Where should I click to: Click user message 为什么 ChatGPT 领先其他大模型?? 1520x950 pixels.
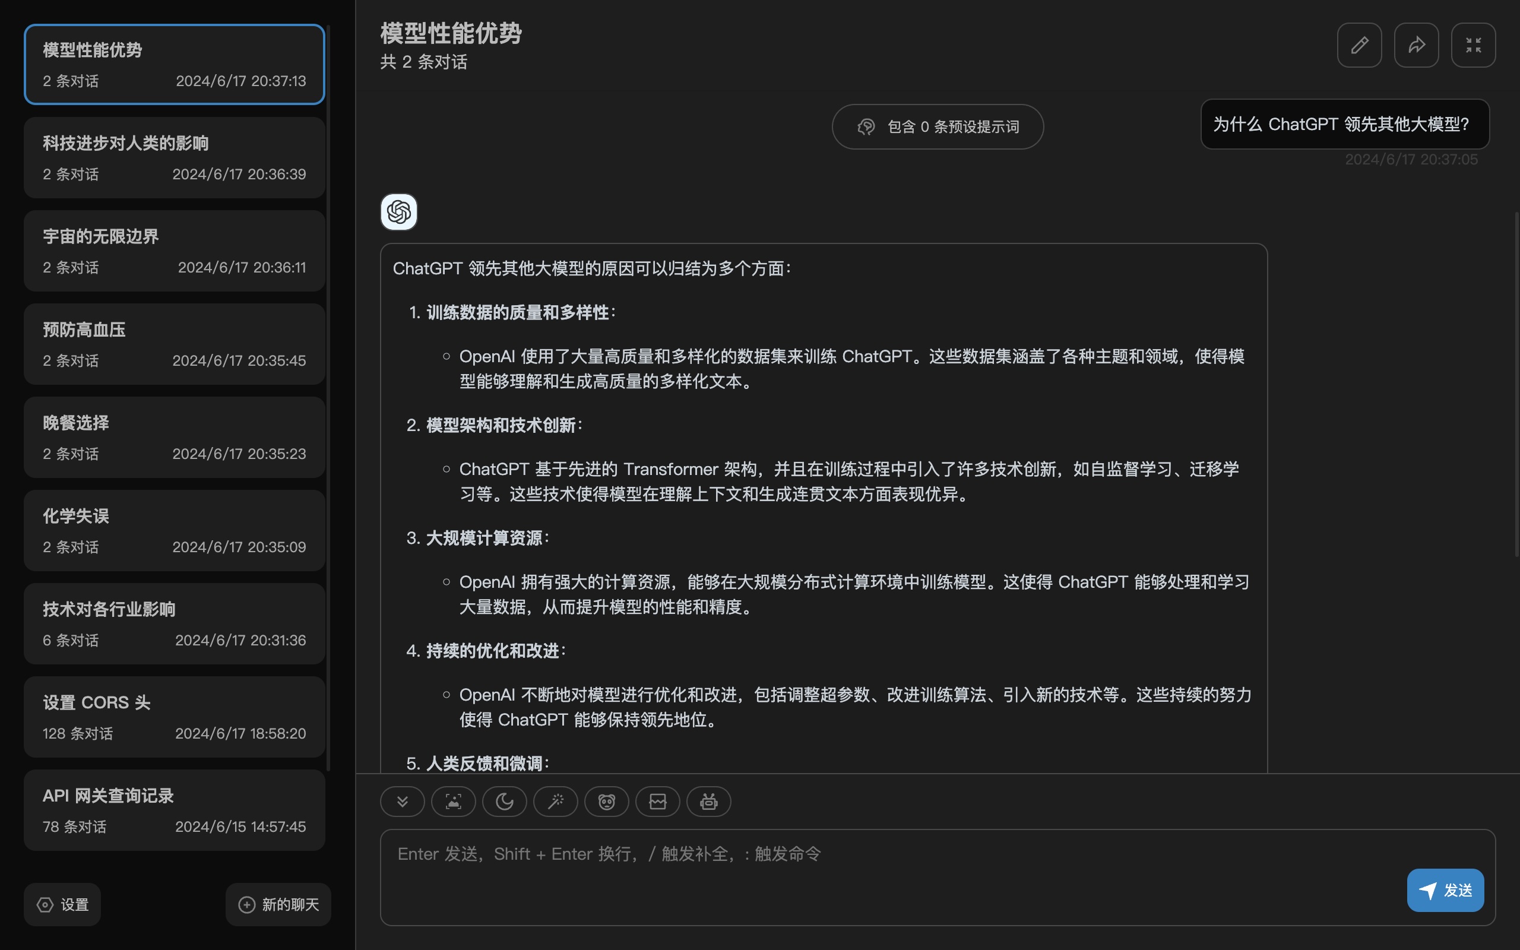pyautogui.click(x=1345, y=125)
